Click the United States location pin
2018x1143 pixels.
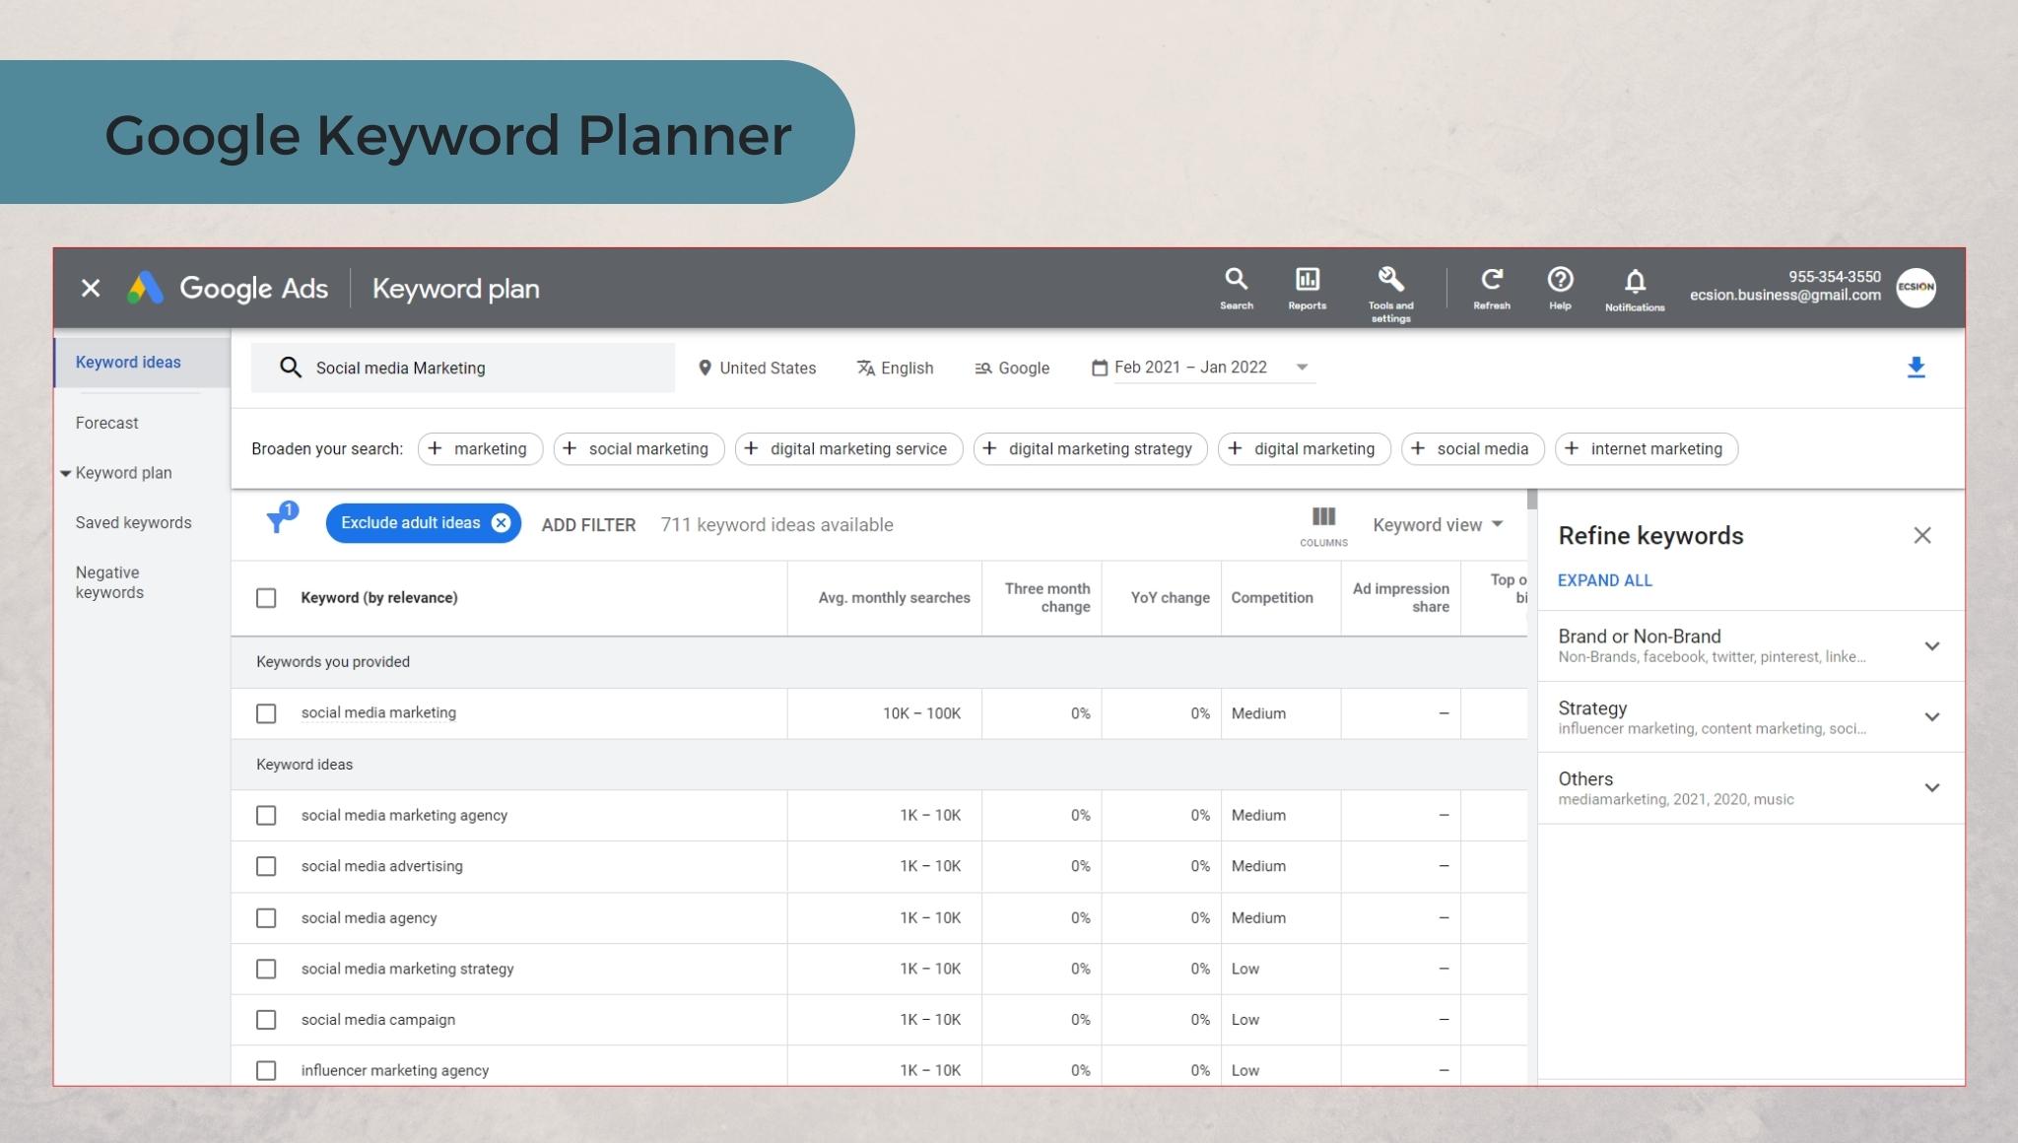[705, 368]
